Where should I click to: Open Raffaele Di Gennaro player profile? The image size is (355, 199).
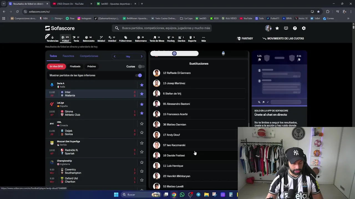[199, 73]
